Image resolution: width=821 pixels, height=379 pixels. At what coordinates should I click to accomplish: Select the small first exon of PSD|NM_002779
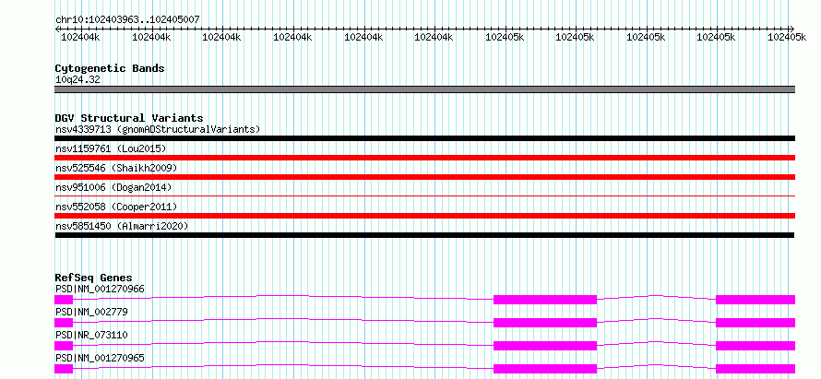click(x=64, y=323)
